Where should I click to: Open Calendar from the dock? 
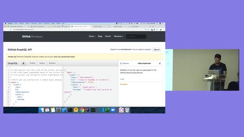pos(47,110)
